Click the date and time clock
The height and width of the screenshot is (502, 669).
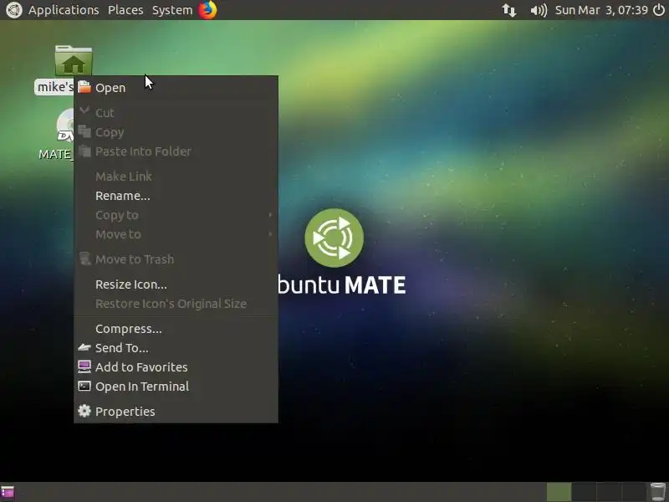coord(601,10)
